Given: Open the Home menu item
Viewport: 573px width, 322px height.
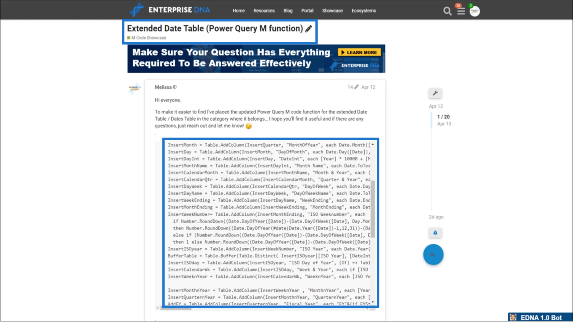Looking at the screenshot, I should tap(238, 11).
